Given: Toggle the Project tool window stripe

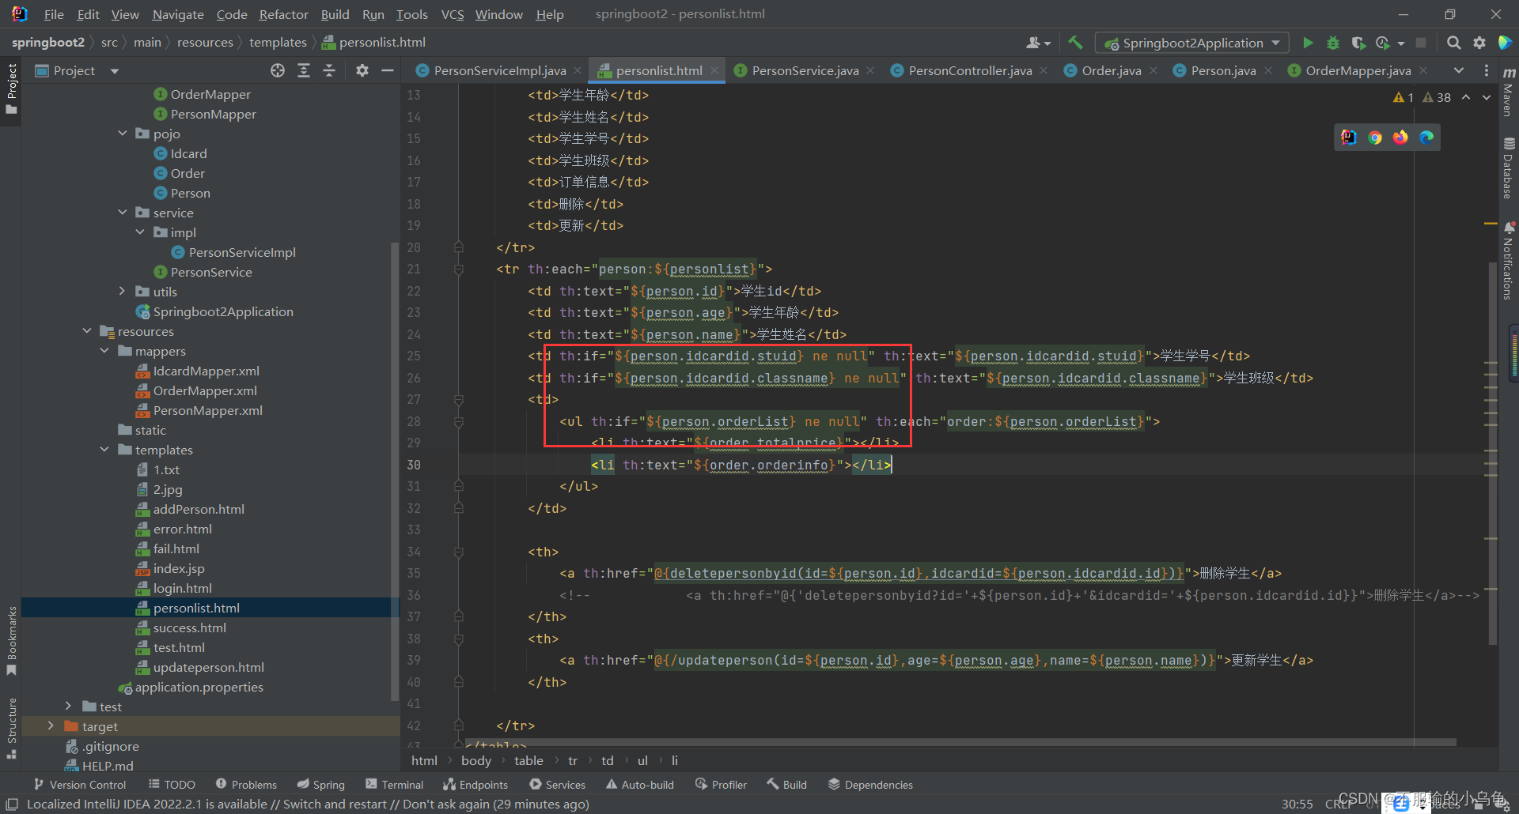Looking at the screenshot, I should pos(11,87).
